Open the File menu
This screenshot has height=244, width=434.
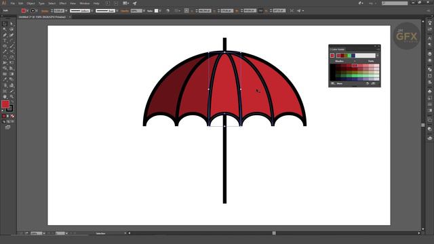pos(13,3)
